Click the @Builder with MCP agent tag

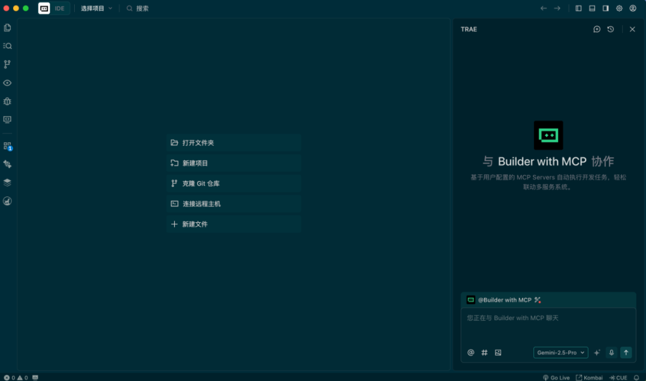coord(505,300)
